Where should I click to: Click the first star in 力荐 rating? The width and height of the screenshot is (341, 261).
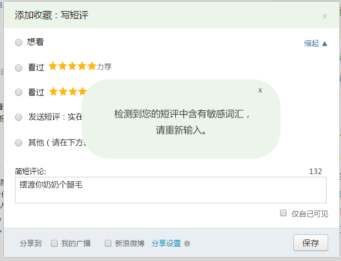[x=53, y=66]
